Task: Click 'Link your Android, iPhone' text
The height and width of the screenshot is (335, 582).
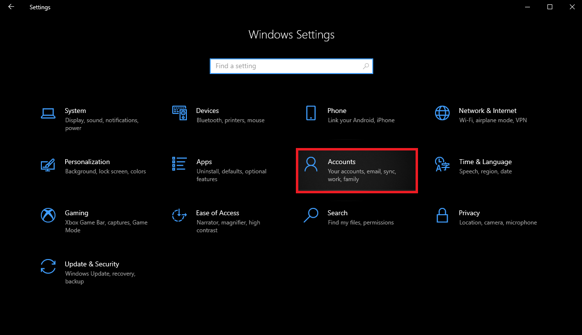Action: (361, 120)
